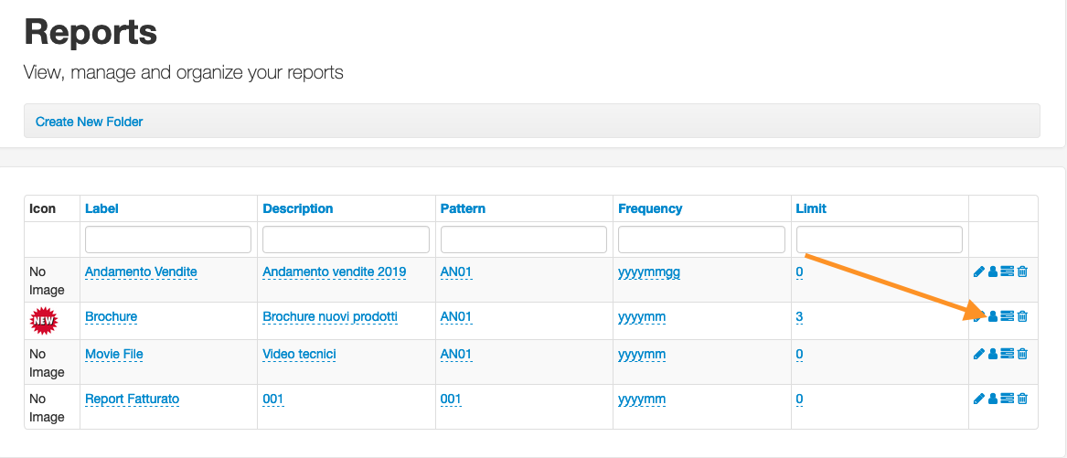This screenshot has height=458, width=1067.
Task: Sort the table by Label column header
Action: [101, 208]
